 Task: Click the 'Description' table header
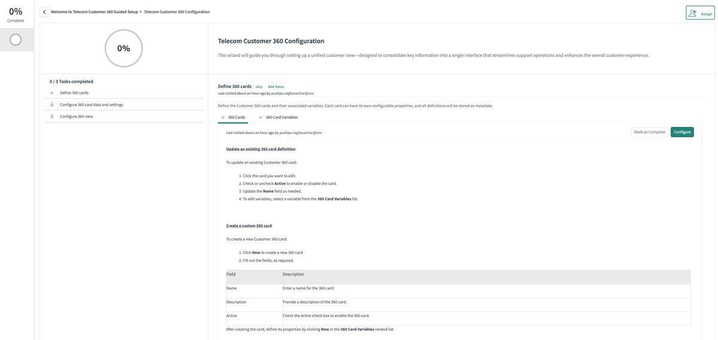click(x=486, y=277)
